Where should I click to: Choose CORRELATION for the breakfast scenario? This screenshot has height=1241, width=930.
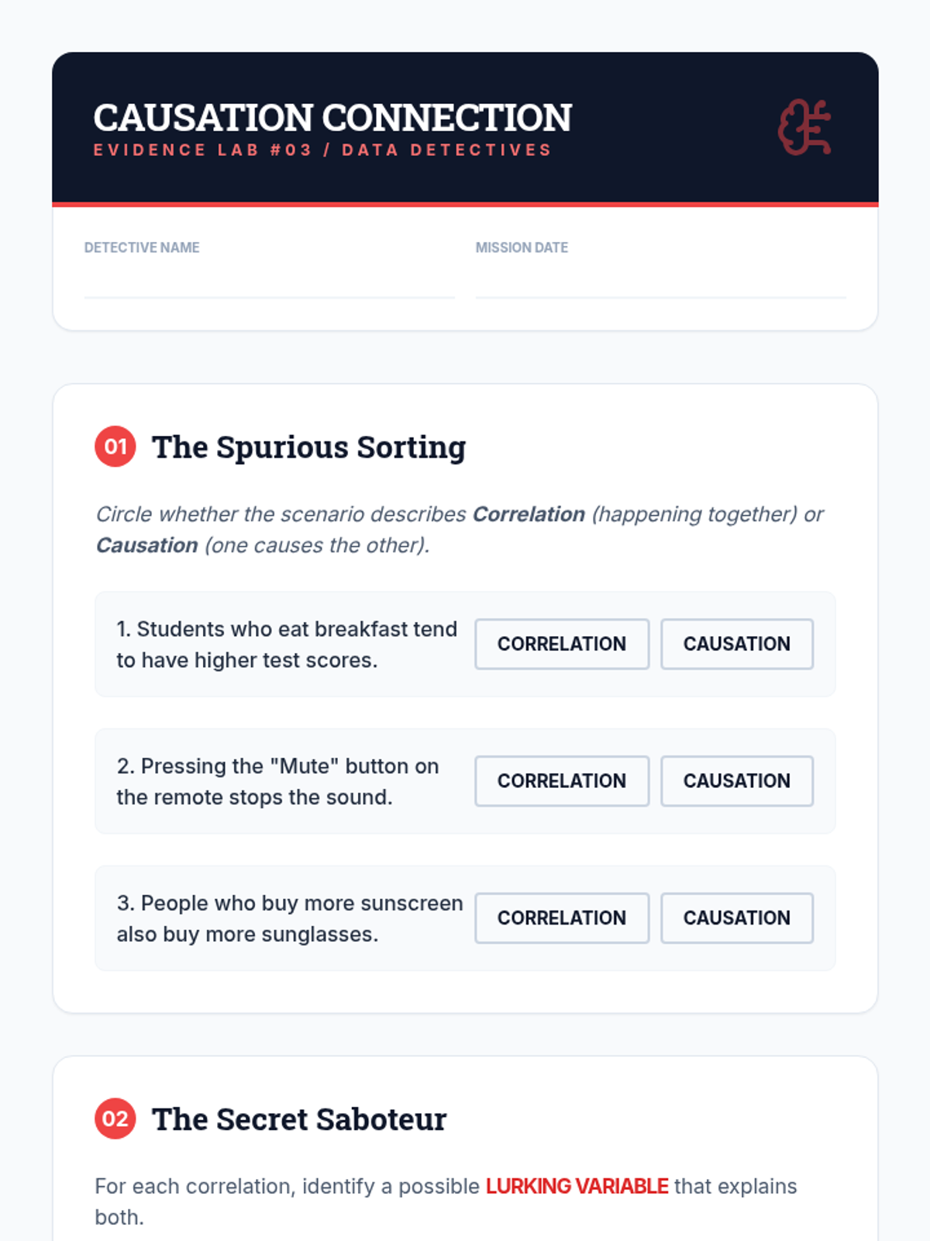pyautogui.click(x=562, y=644)
